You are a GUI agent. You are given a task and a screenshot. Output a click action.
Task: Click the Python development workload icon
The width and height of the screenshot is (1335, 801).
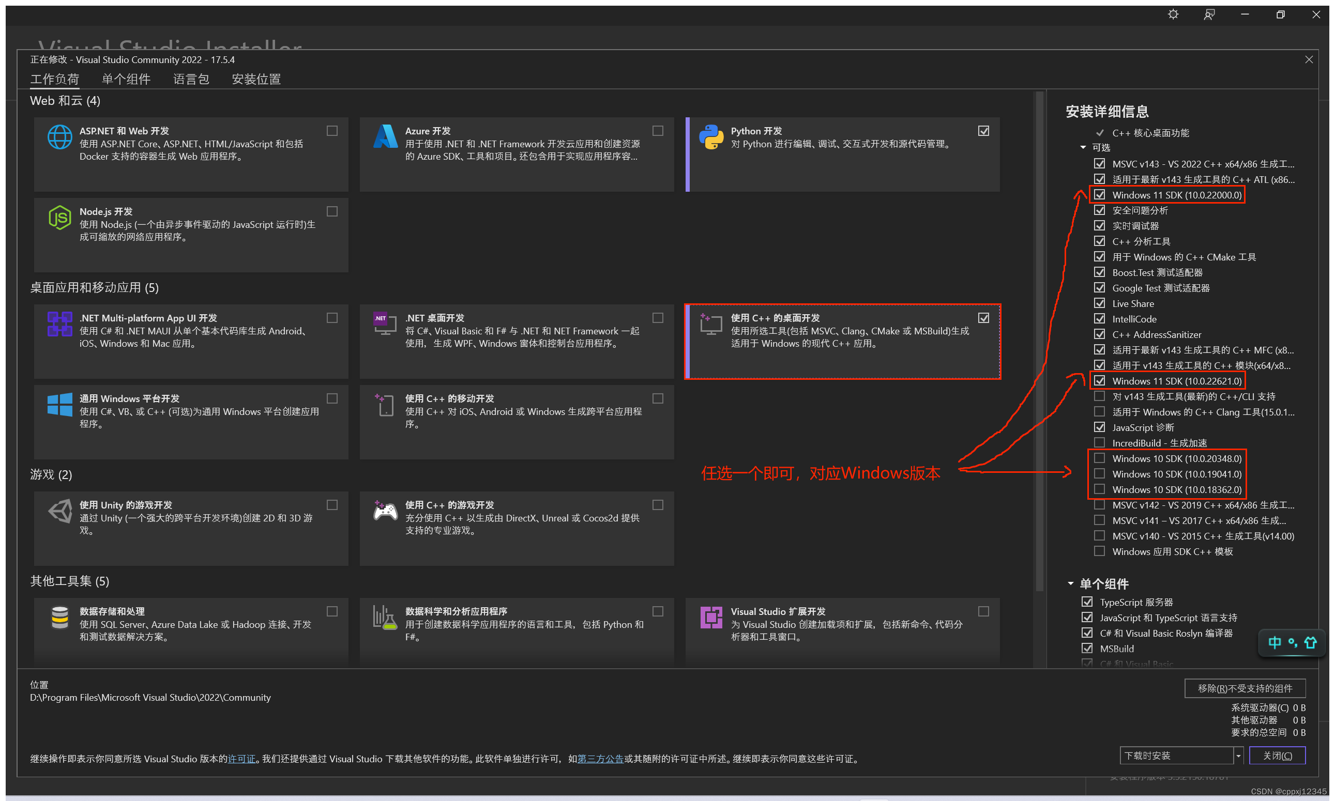711,137
